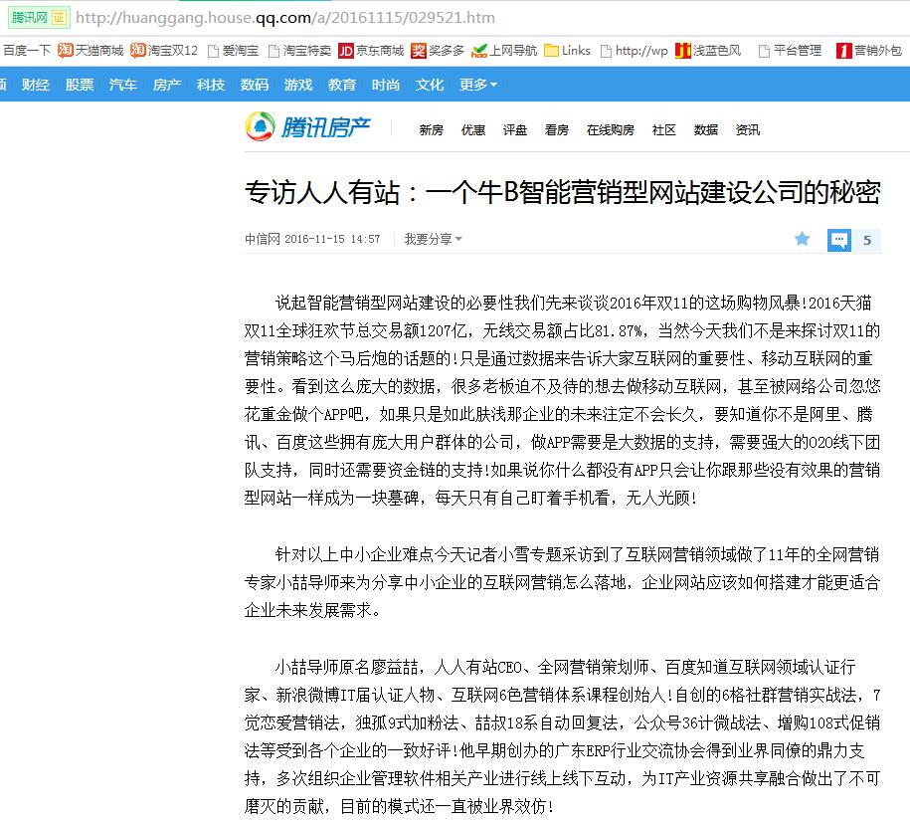This screenshot has width=910, height=825.
Task: Click the 淘宝特卖 bookmark page icon
Action: pos(273,51)
